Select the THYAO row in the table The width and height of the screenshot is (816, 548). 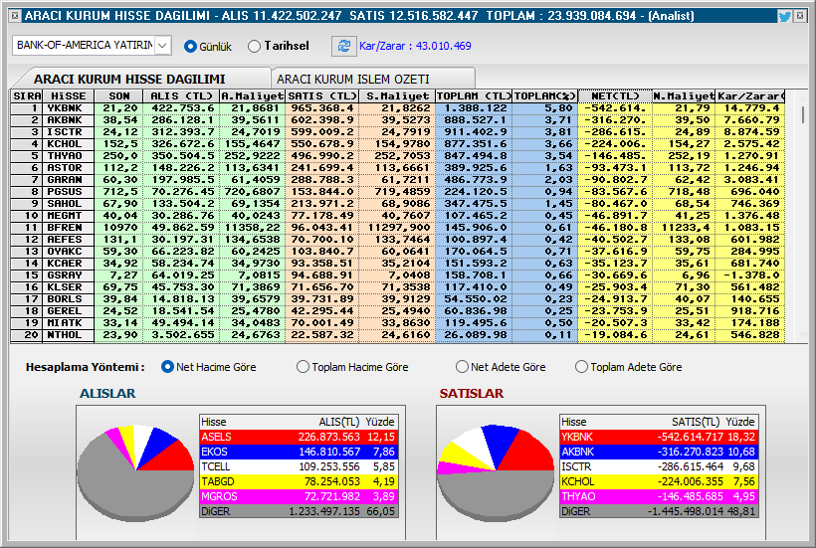(398, 156)
